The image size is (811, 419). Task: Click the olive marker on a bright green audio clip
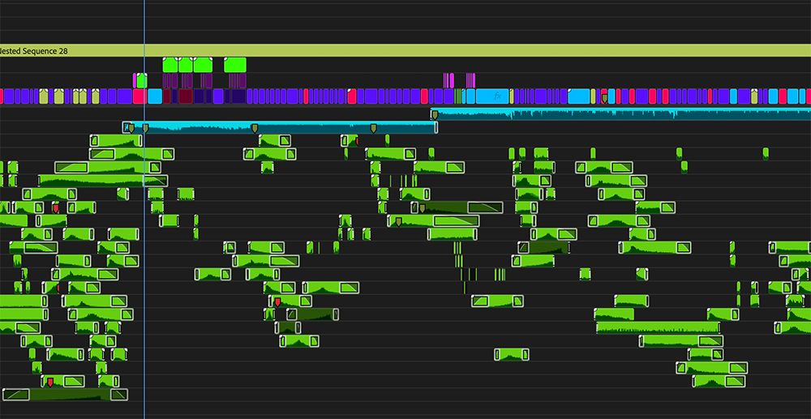398,221
